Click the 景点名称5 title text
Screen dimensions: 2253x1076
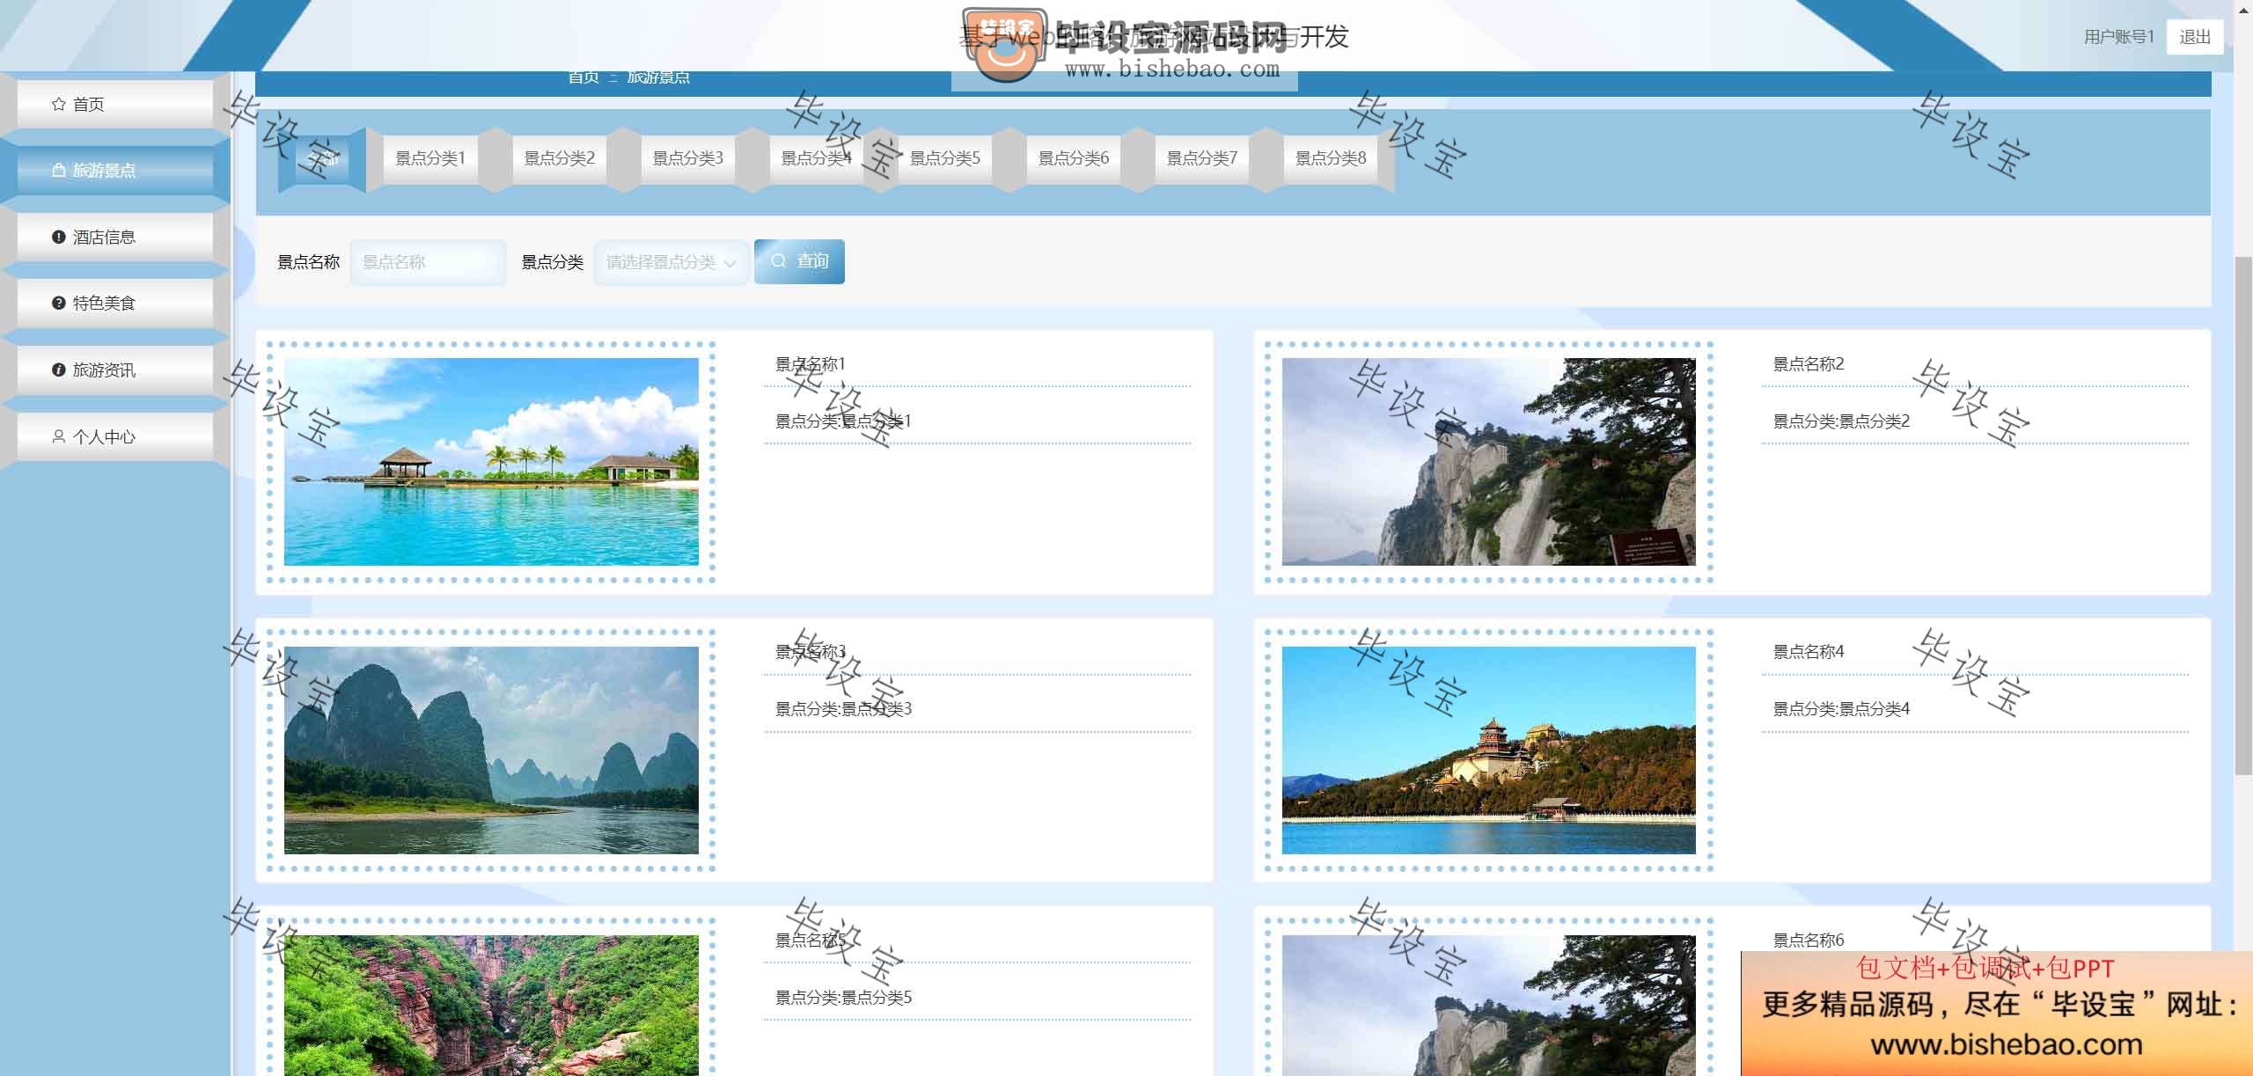tap(810, 941)
